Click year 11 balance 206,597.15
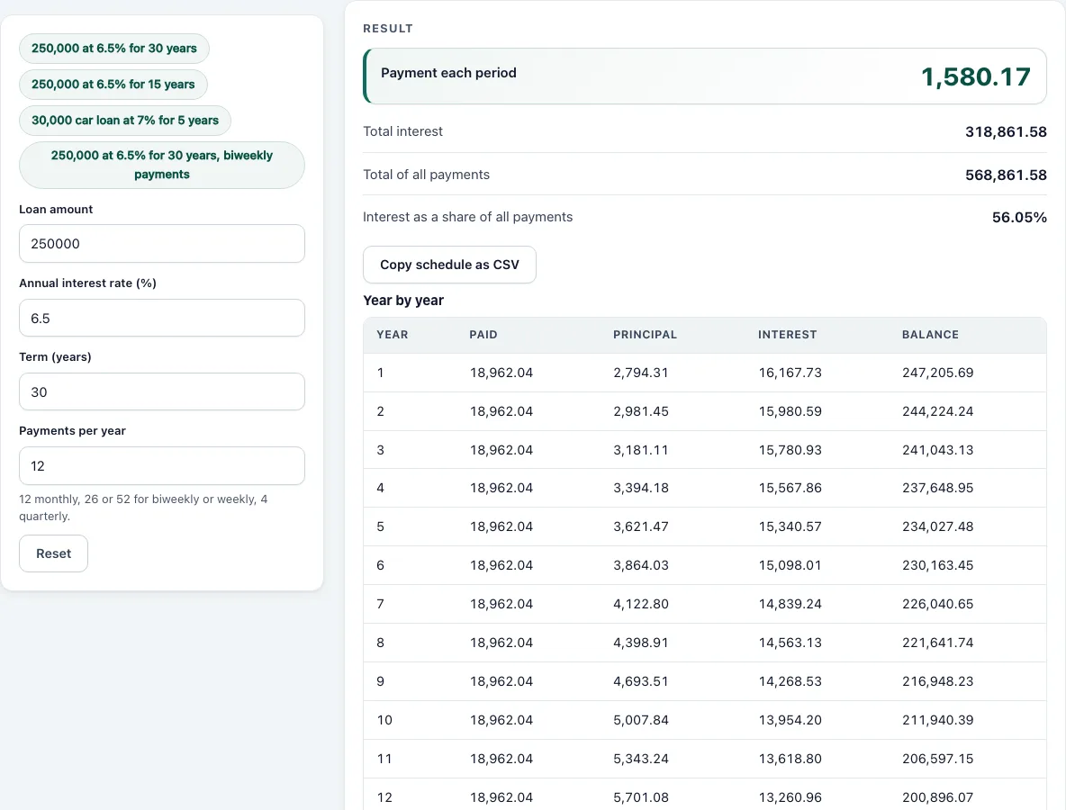Image resolution: width=1066 pixels, height=810 pixels. coord(937,759)
